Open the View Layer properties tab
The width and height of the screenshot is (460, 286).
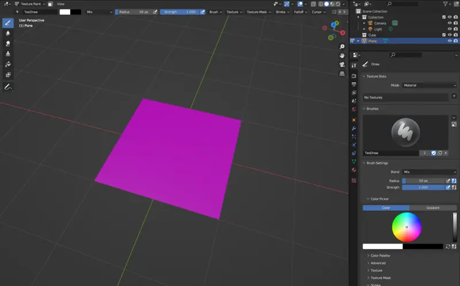[354, 92]
